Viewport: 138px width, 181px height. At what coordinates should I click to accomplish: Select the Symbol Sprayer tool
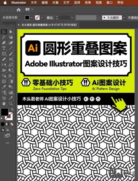pos(4,93)
